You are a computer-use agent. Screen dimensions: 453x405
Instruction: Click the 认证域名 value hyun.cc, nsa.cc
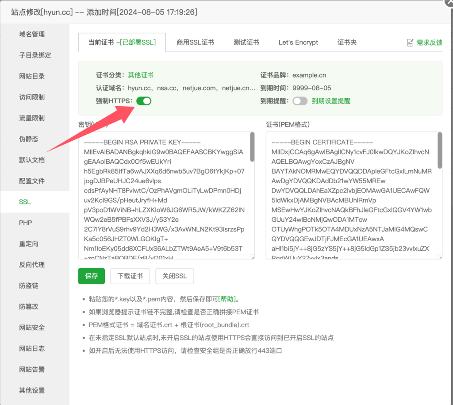(192, 88)
